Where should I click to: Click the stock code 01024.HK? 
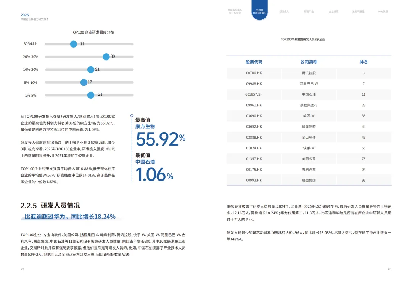(254, 148)
